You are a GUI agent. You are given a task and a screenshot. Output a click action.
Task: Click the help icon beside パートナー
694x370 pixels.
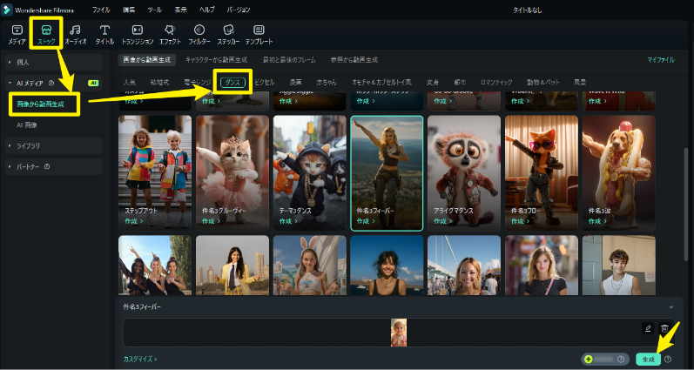[x=47, y=167]
